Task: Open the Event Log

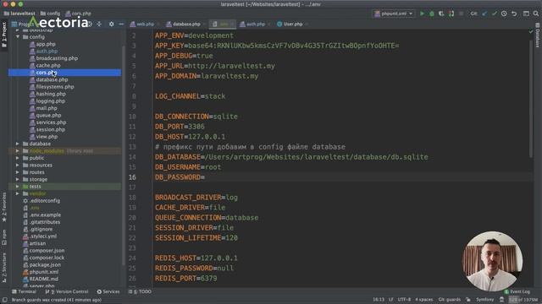Action: 517,291
